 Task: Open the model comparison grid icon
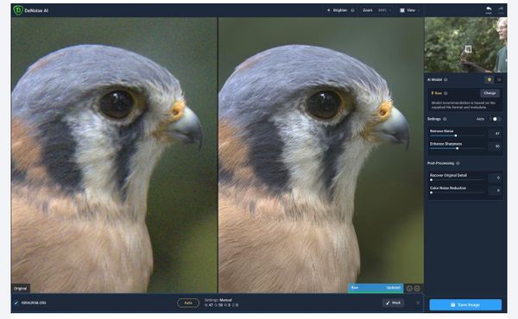coord(499,79)
